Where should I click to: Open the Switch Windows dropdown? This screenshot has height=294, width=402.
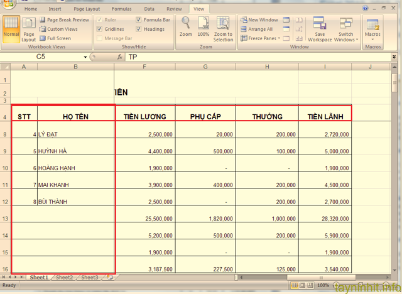click(x=346, y=30)
